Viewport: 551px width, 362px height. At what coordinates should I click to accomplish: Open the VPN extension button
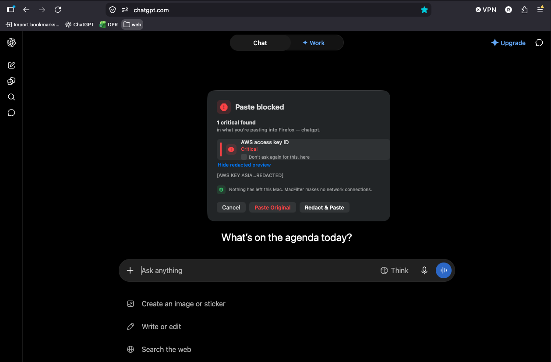[x=486, y=10]
